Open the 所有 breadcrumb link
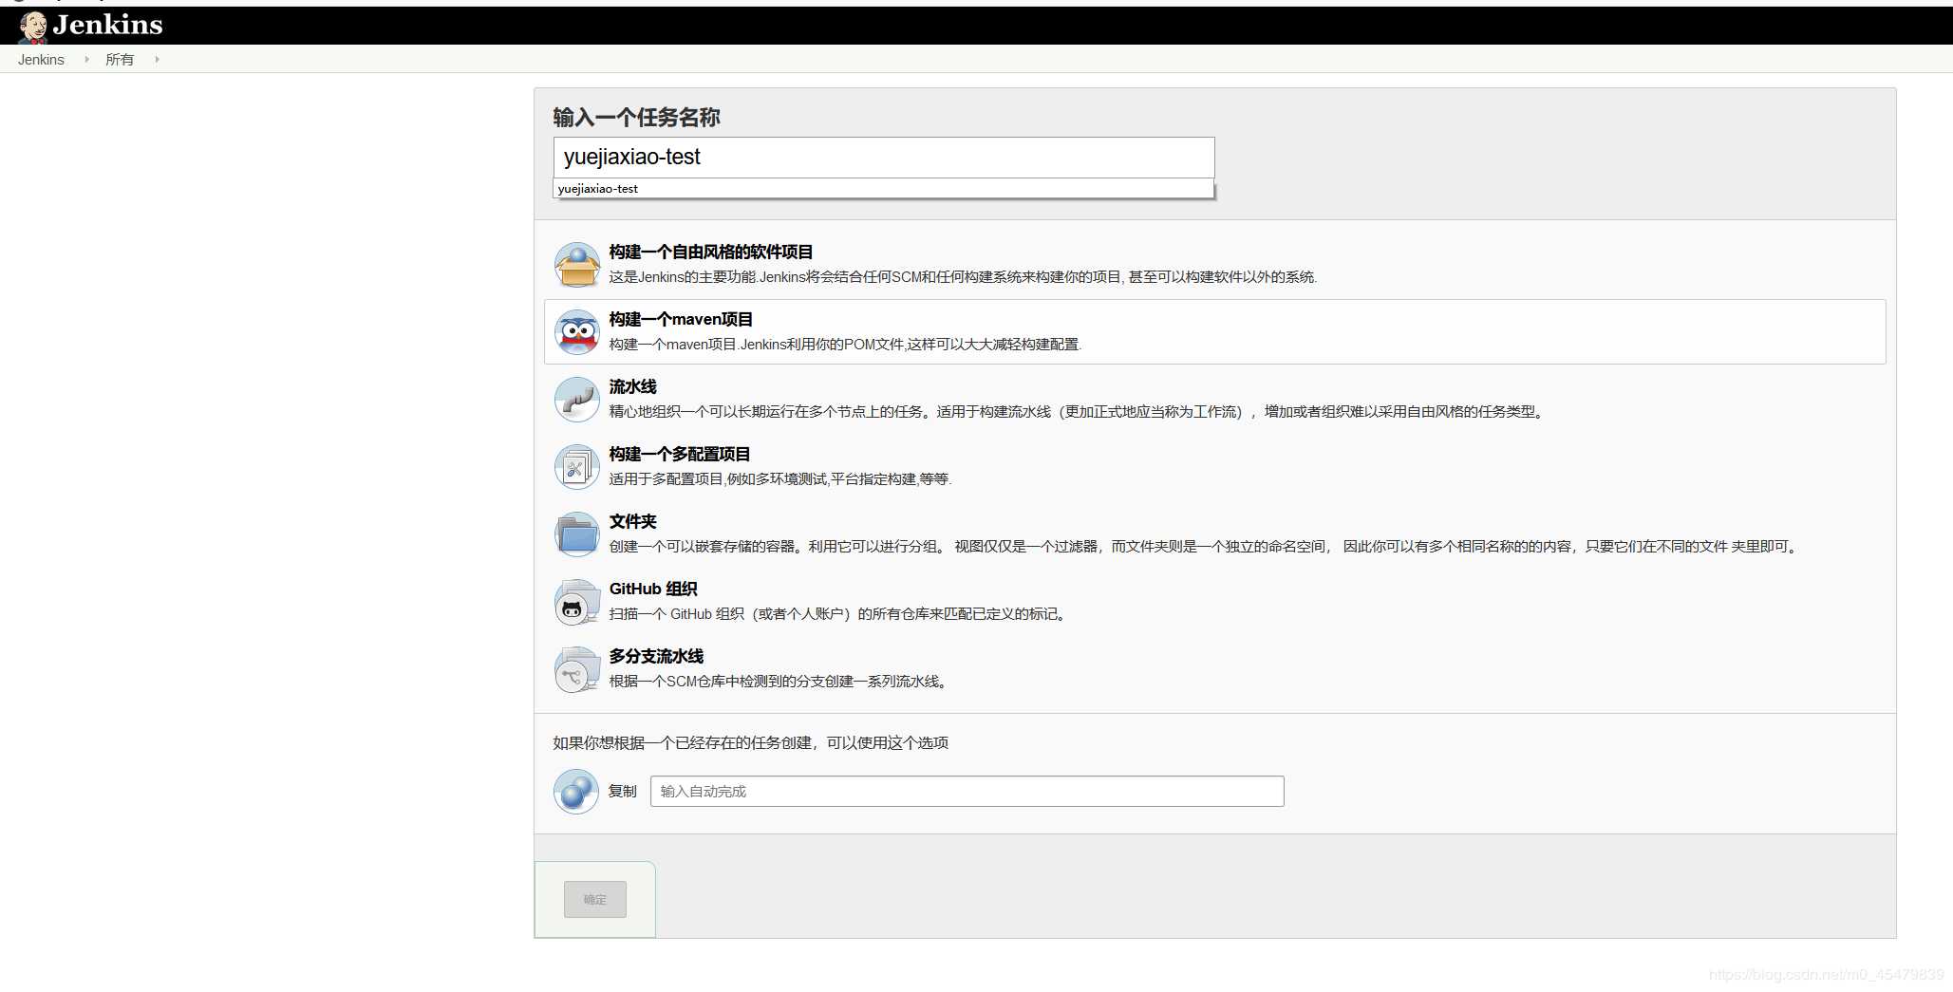Viewport: 1953px width, 992px height. (x=120, y=59)
